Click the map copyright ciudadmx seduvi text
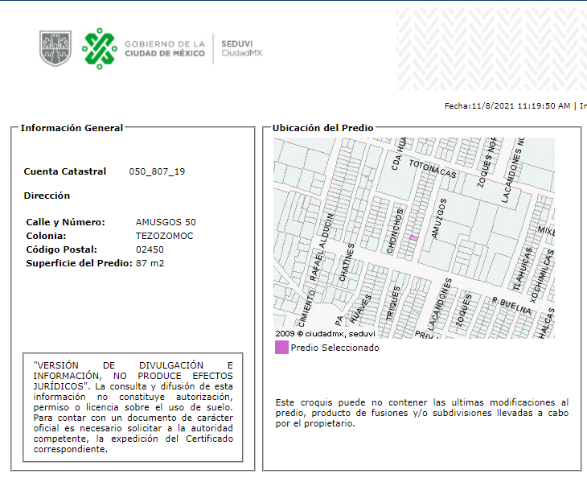587x478 pixels. 325,333
